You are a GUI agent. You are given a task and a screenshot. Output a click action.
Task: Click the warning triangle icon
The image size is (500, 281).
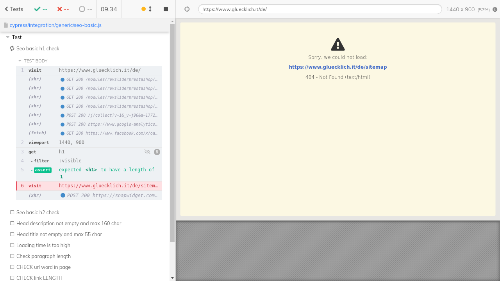point(337,44)
